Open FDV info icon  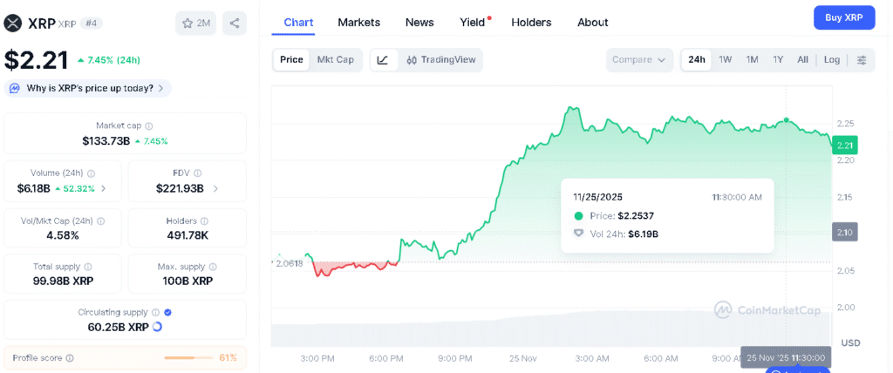(196, 173)
